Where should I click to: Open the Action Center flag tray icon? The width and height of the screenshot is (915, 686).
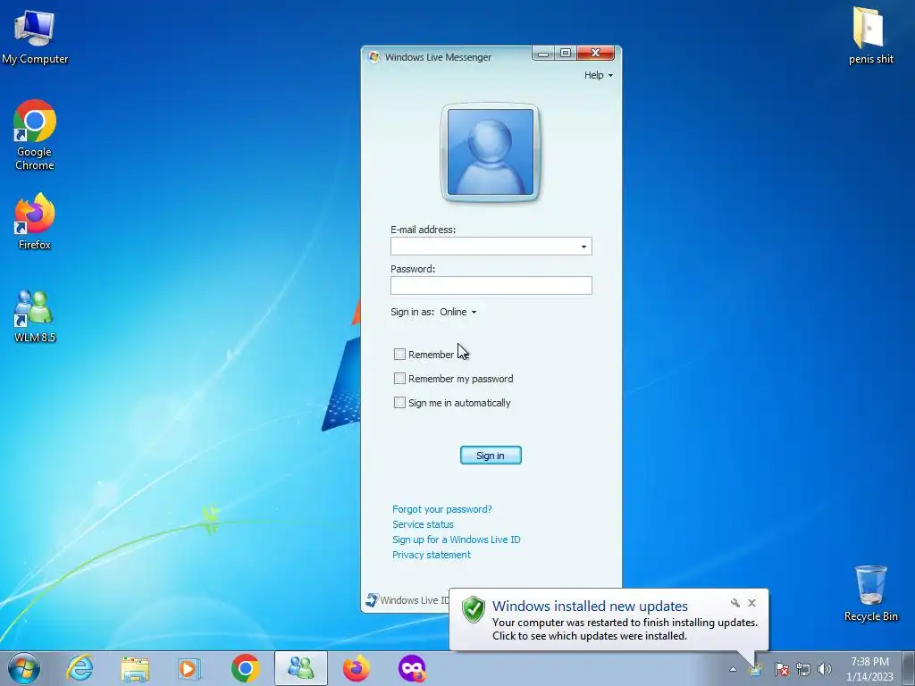tap(781, 669)
